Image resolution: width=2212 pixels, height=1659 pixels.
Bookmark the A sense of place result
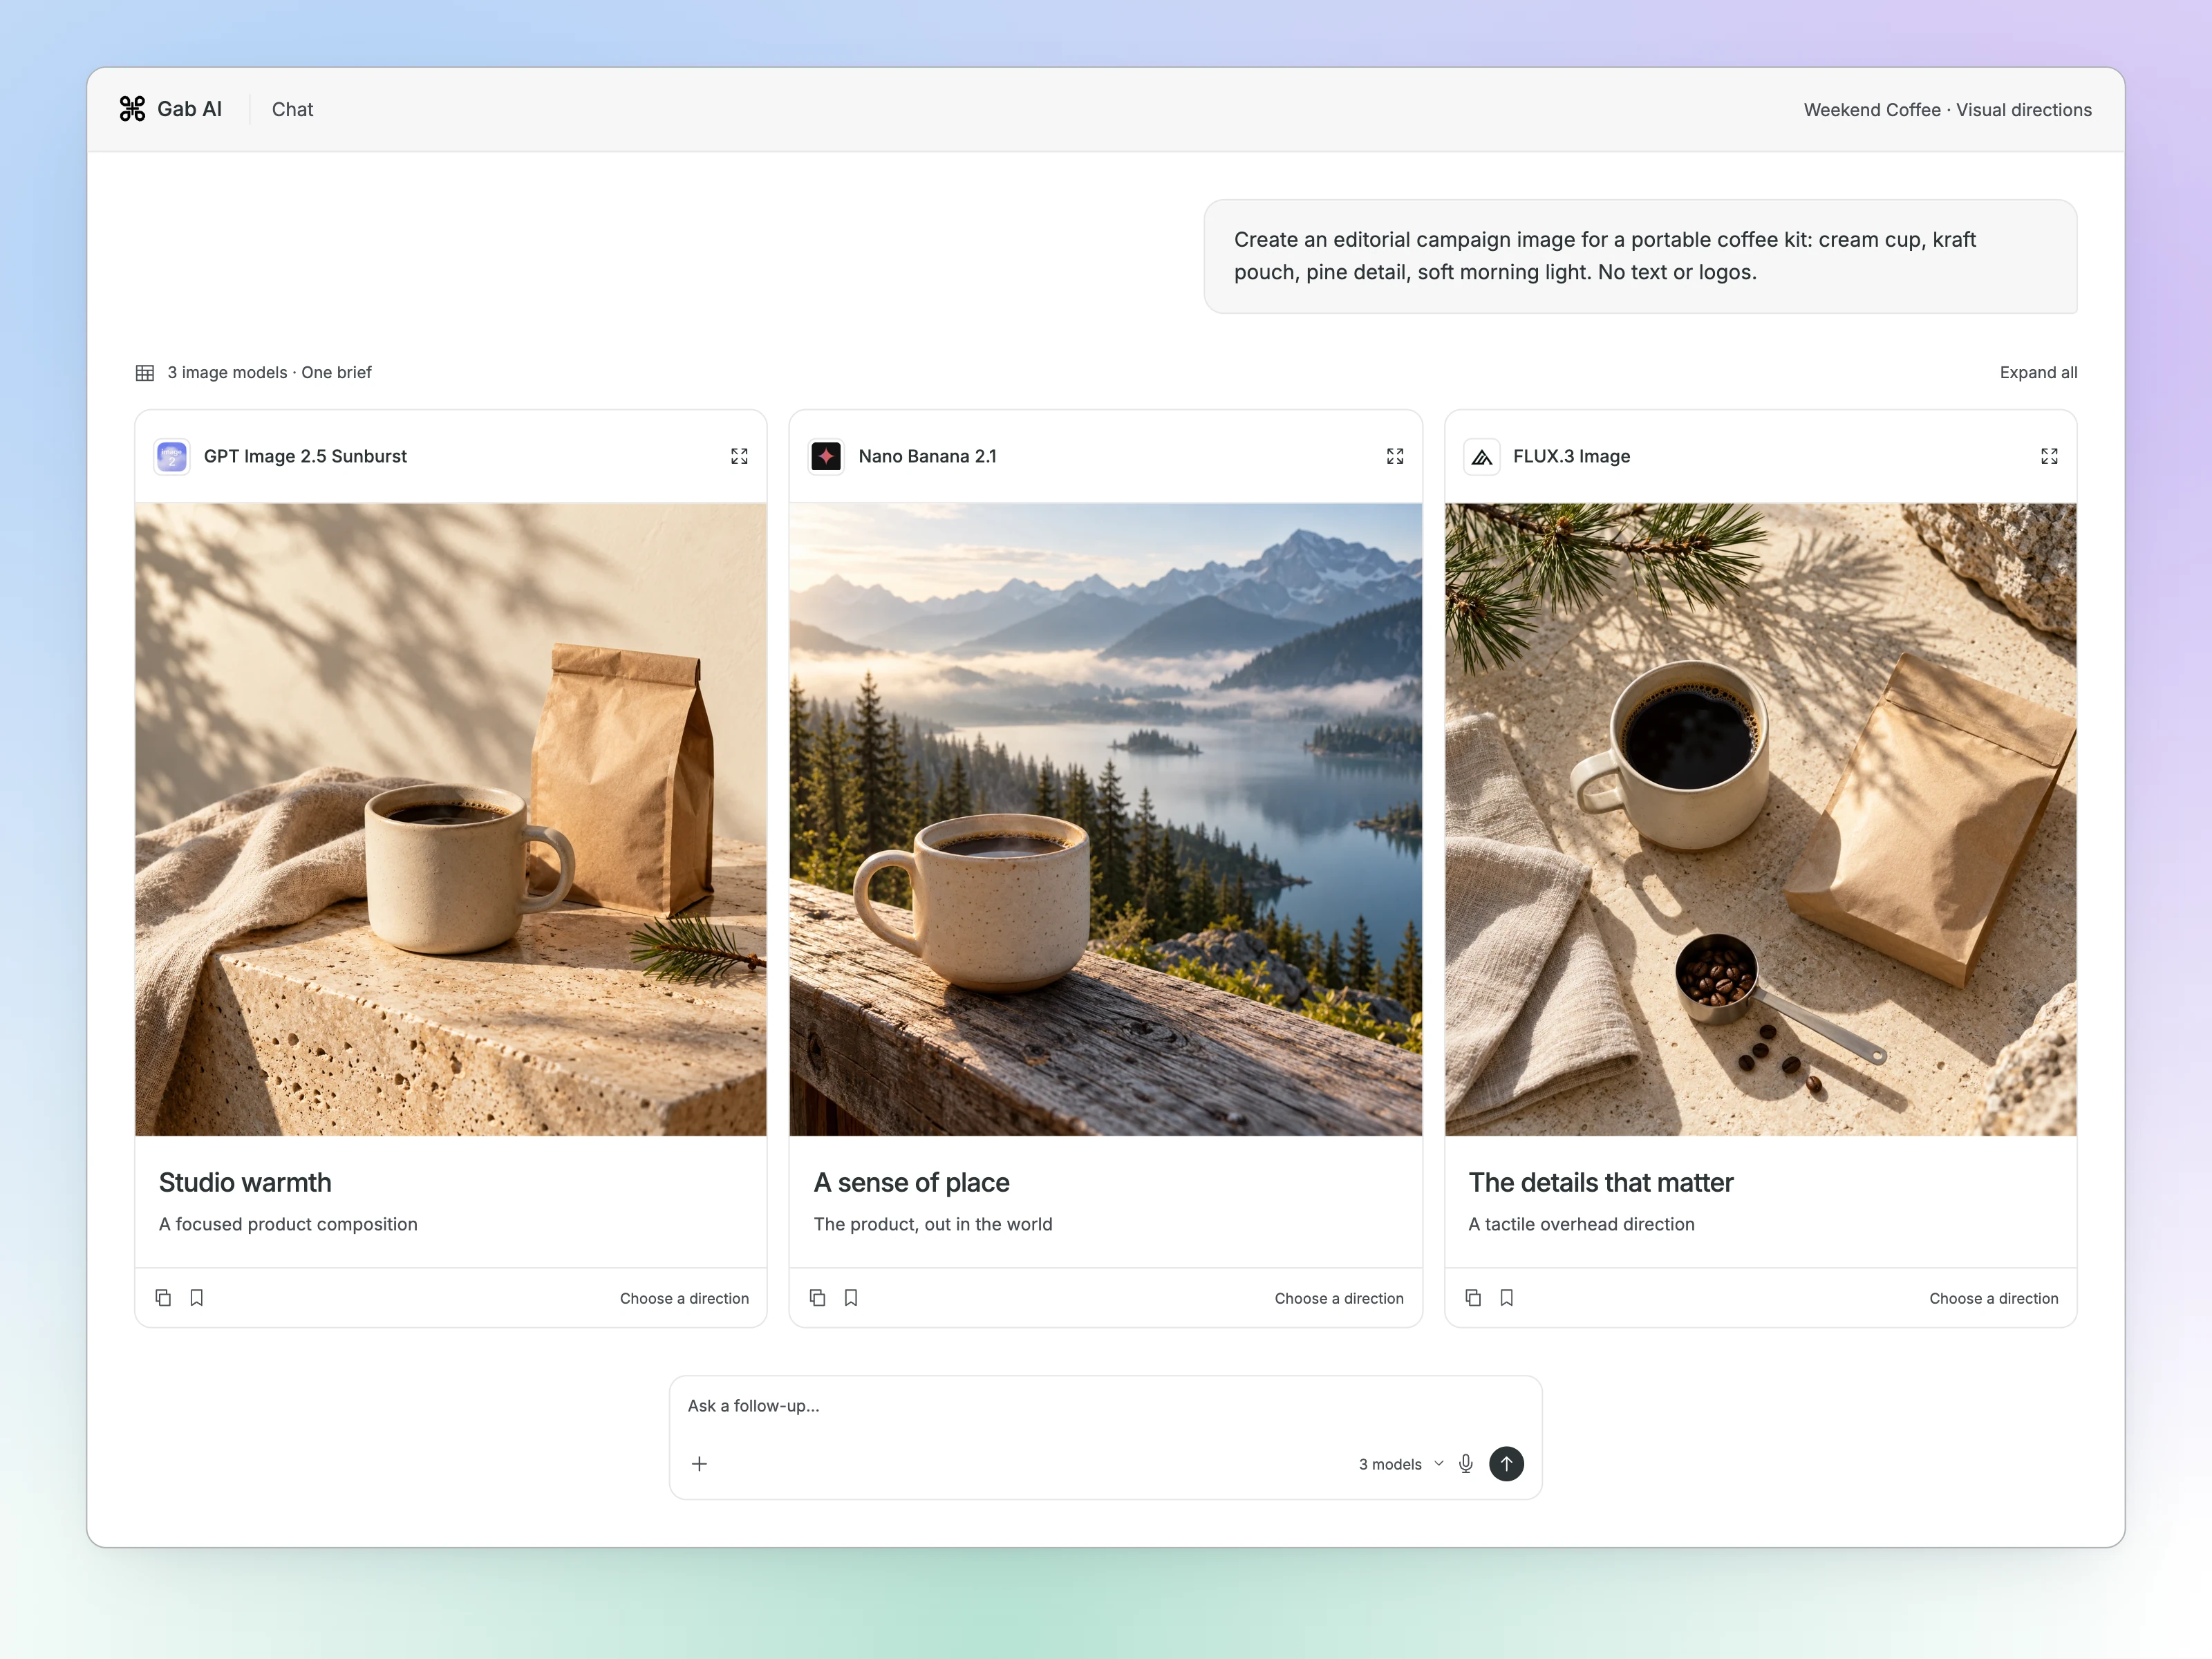coord(851,1298)
